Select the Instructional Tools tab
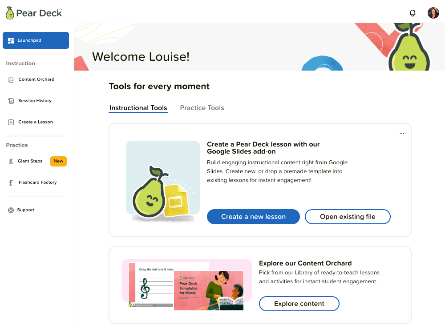 coord(138,107)
